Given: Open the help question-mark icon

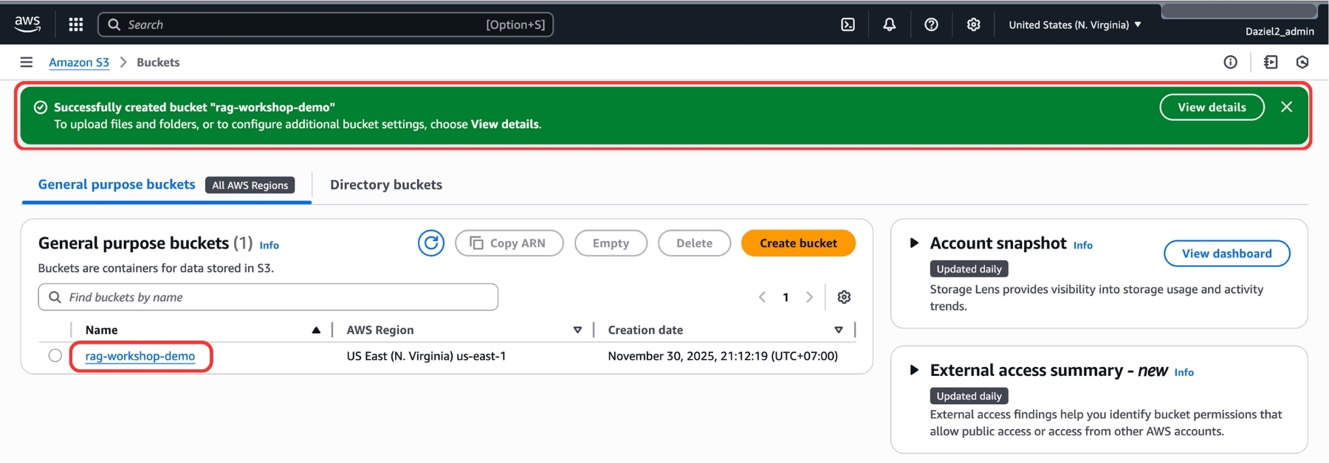Looking at the screenshot, I should [932, 24].
